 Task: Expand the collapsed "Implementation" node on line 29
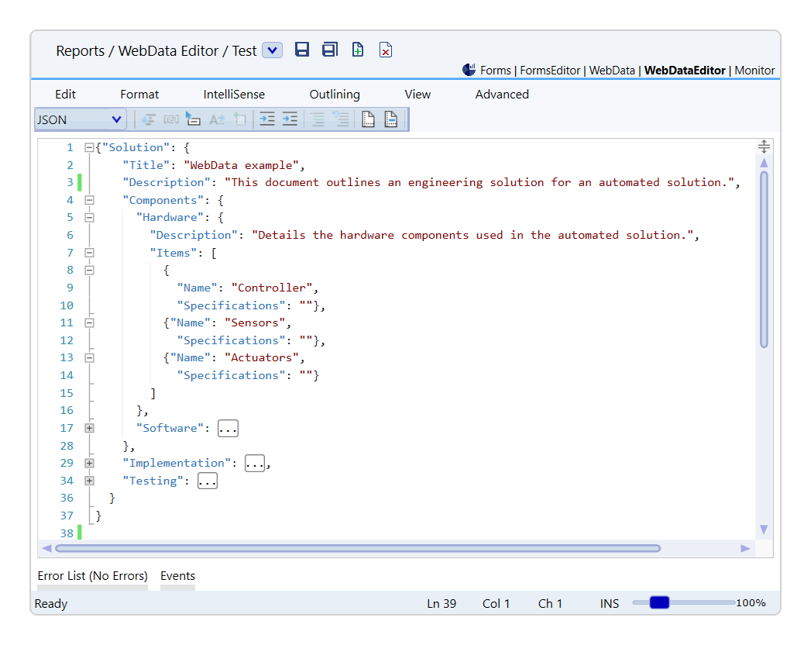point(89,463)
